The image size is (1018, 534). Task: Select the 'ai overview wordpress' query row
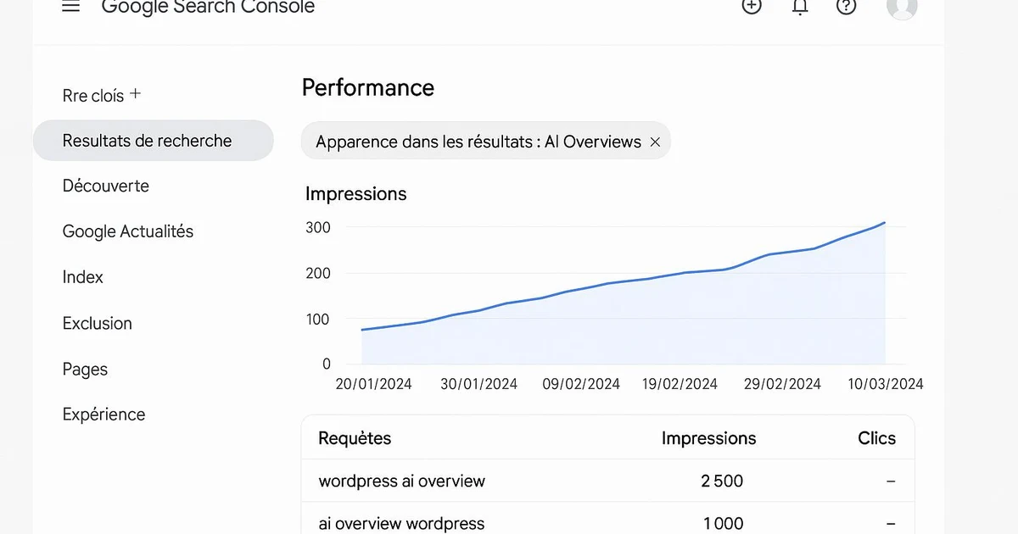[x=607, y=519]
